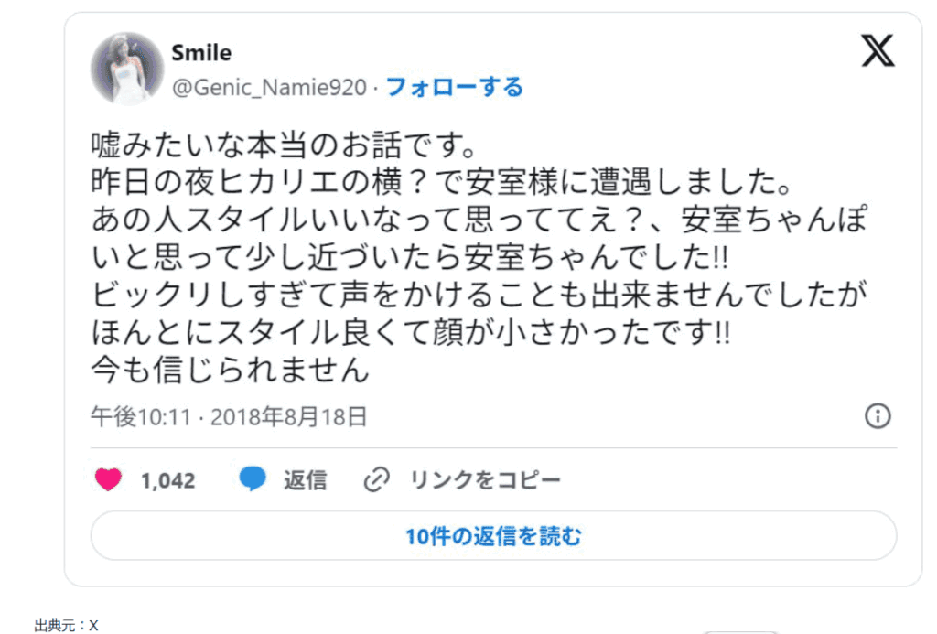Click the tweet's first line 嘘みたいな本当のお話です
The height and width of the screenshot is (634, 937).
[283, 145]
